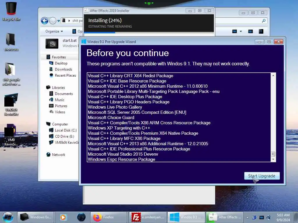
Task: Select Network in the navigation pane
Action: (x=58, y=154)
